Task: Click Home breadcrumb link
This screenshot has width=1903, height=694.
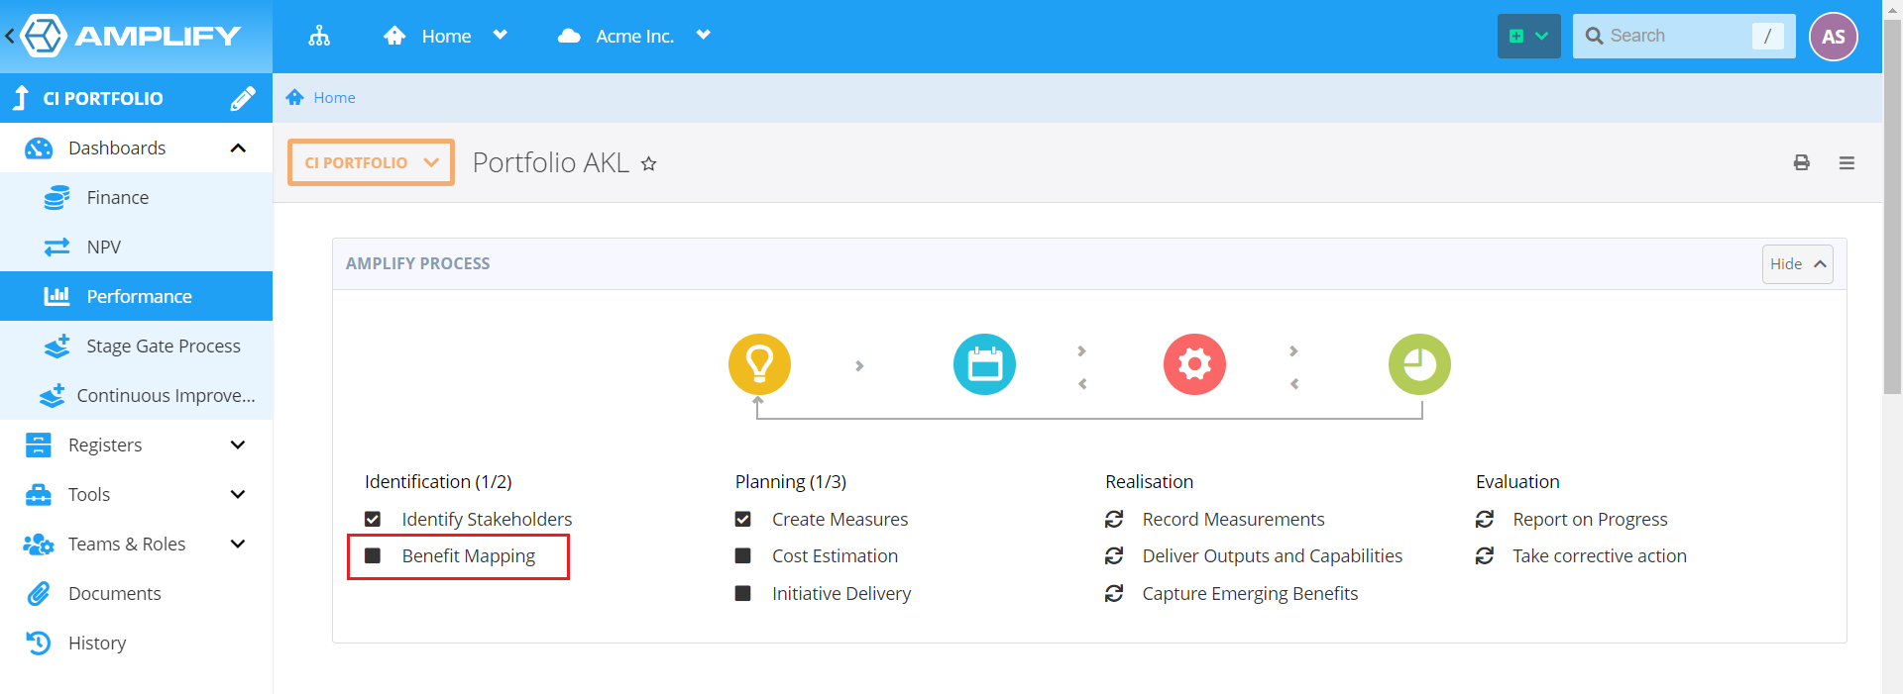Action: pos(334,98)
